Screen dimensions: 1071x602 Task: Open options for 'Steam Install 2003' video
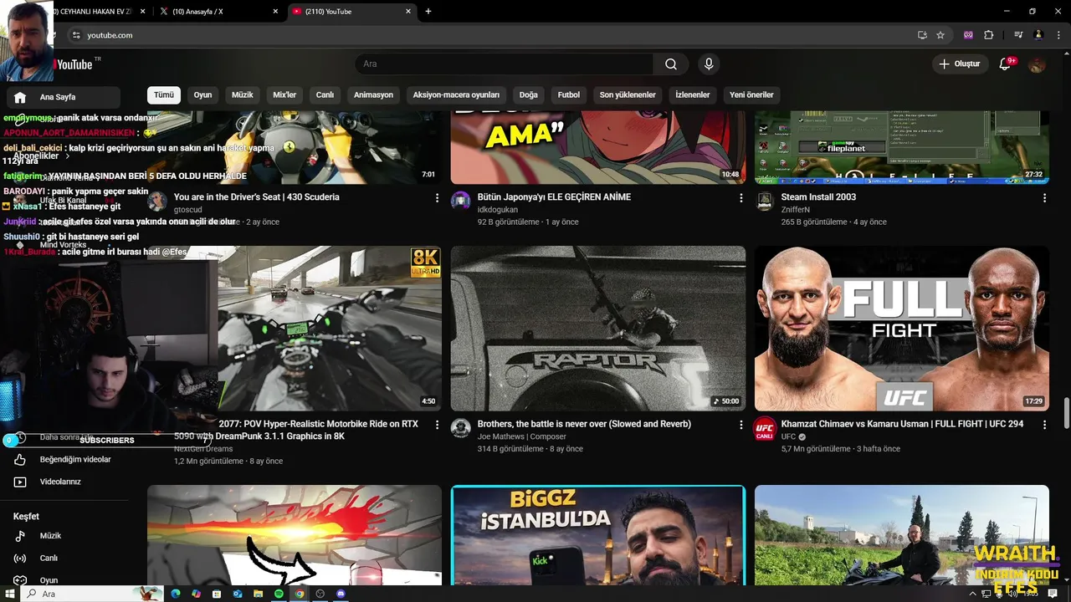1044,198
